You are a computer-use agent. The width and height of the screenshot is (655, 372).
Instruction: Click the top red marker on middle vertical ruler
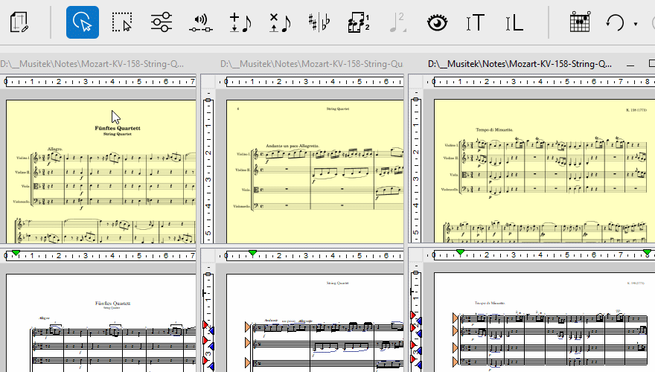[205, 324]
